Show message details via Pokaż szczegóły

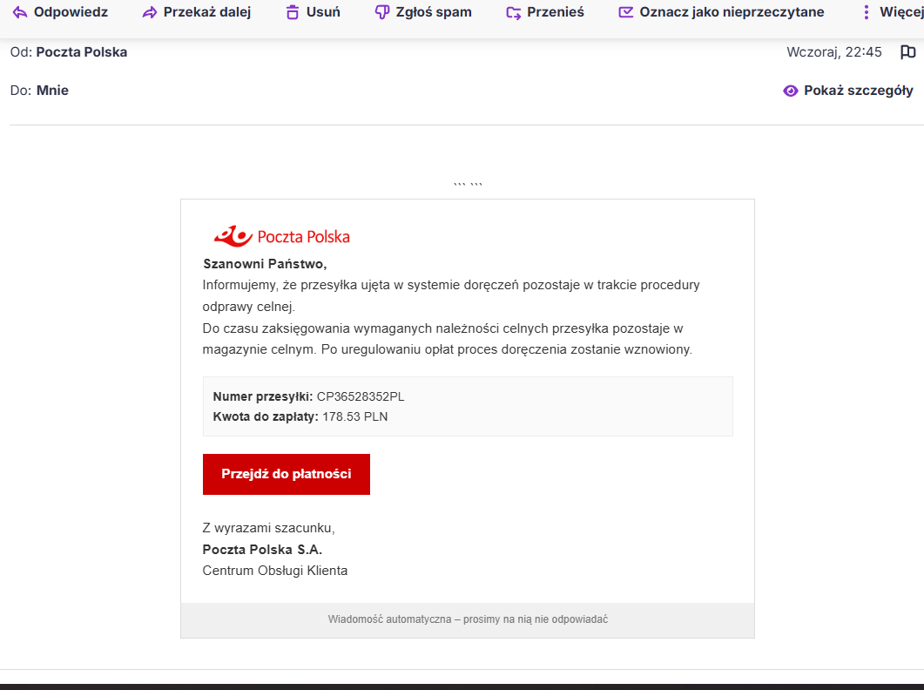(x=848, y=91)
